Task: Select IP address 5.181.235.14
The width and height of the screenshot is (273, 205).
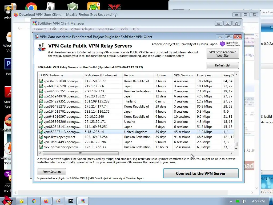Action: coord(94,132)
